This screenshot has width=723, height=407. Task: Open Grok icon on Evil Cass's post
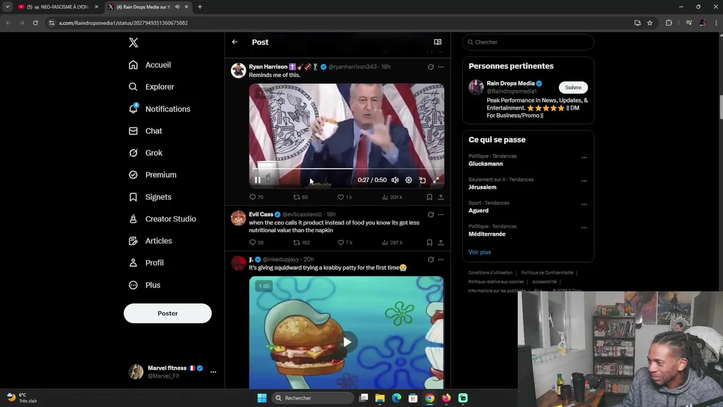[430, 214]
